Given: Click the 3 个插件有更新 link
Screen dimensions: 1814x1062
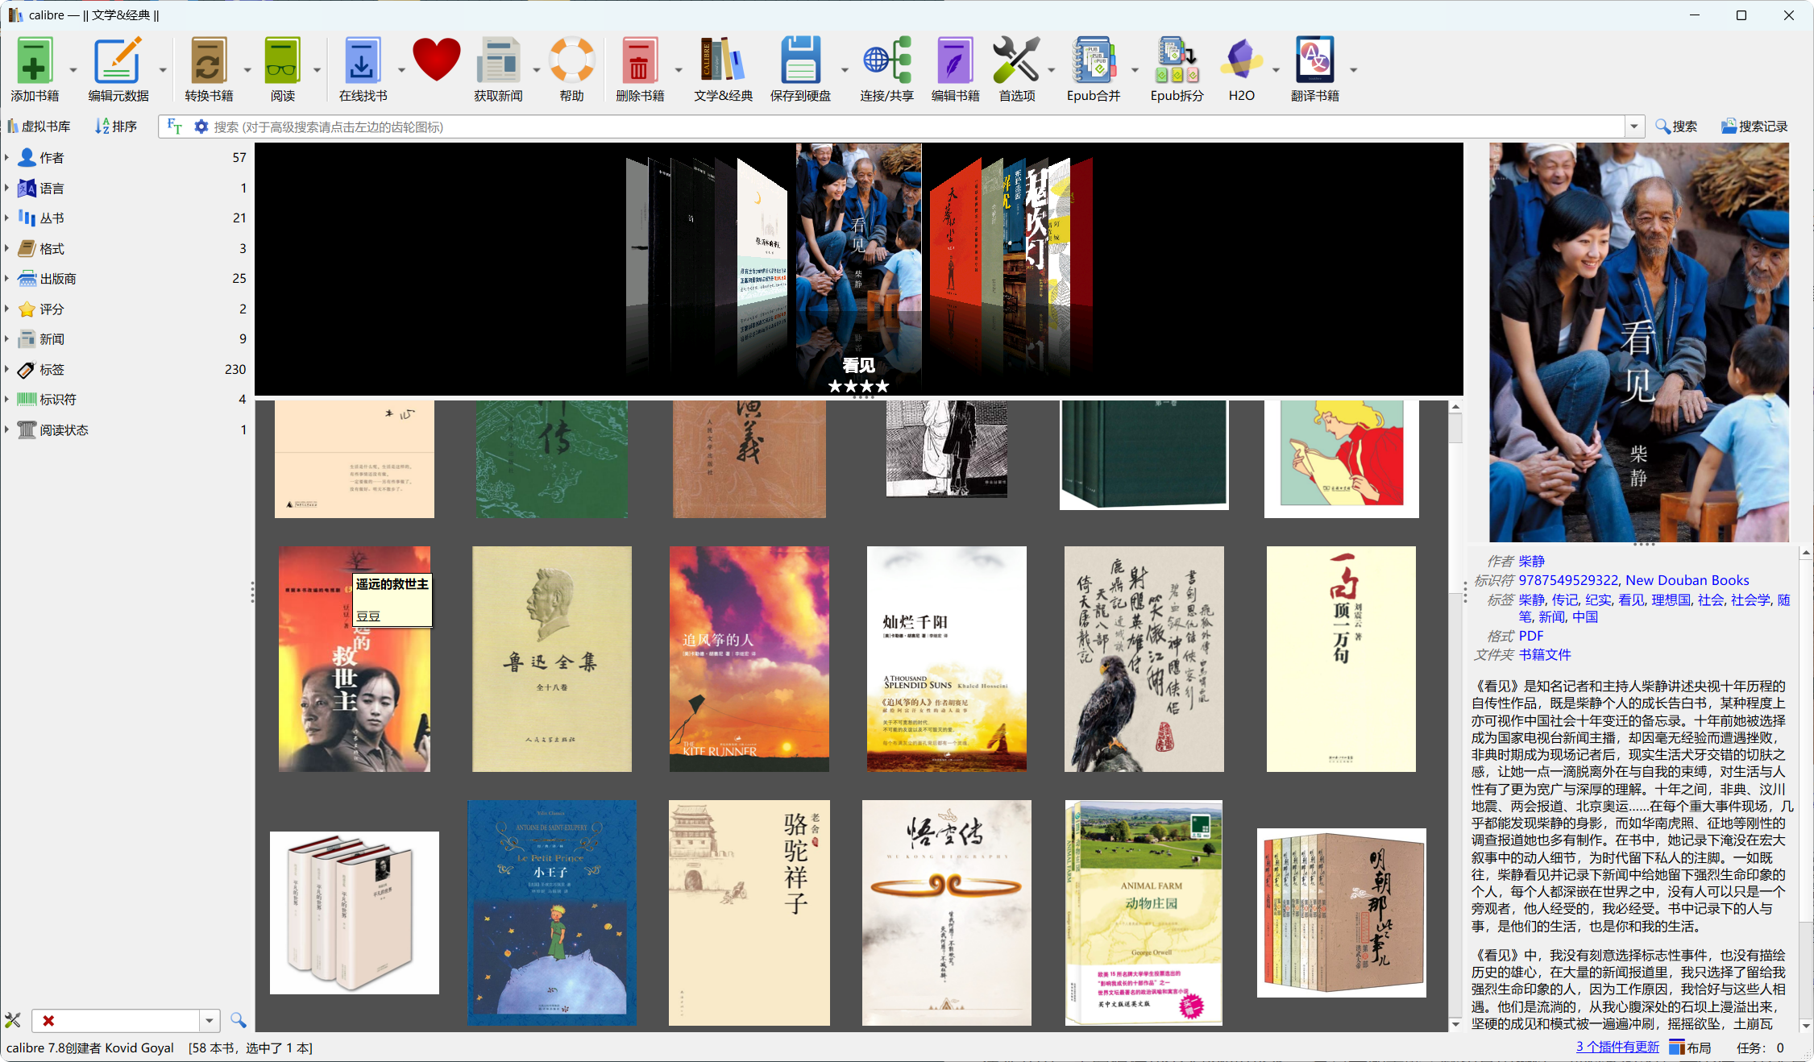Looking at the screenshot, I should click(1617, 1047).
